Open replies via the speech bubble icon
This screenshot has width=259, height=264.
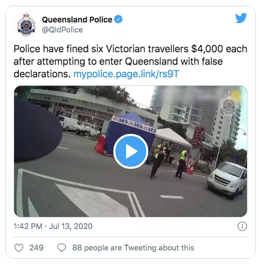(x=62, y=248)
